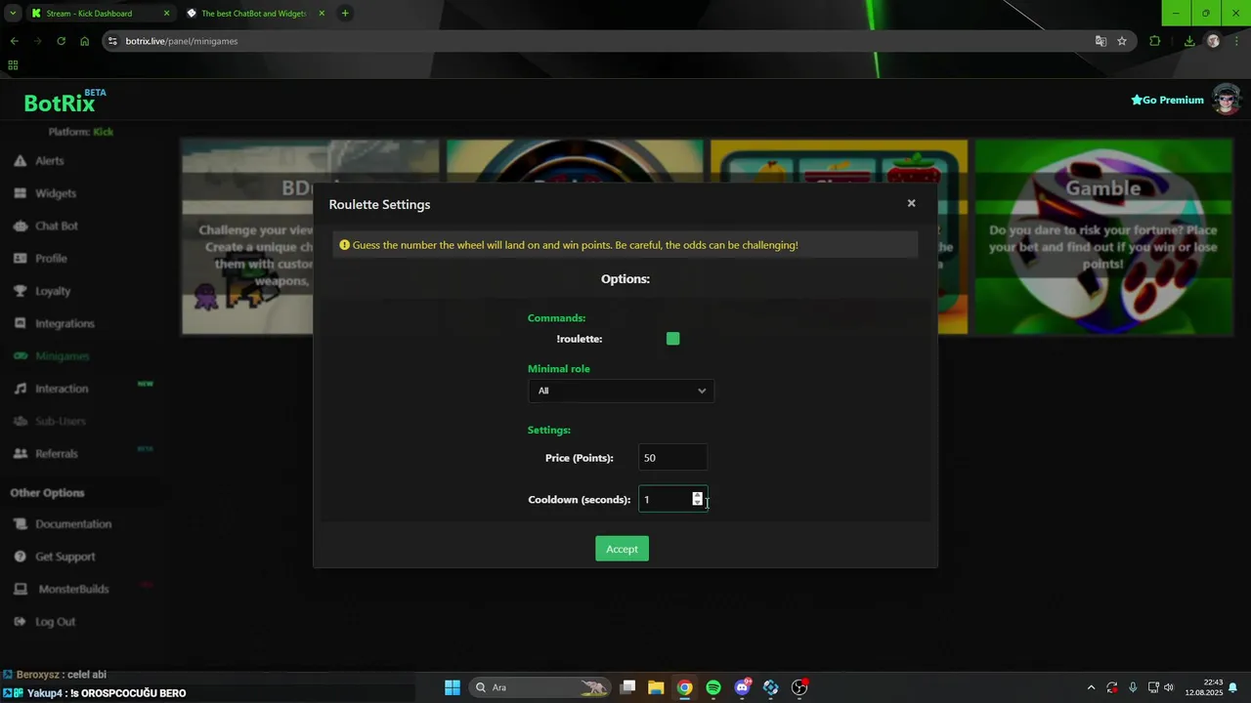1251x703 pixels.
Task: Click the Accept button
Action: [622, 549]
